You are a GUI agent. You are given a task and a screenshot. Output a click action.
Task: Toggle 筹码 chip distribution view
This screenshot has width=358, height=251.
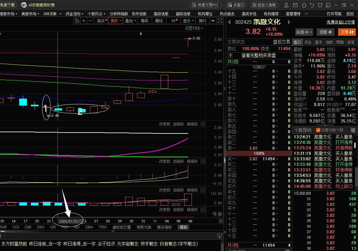(144, 21)
